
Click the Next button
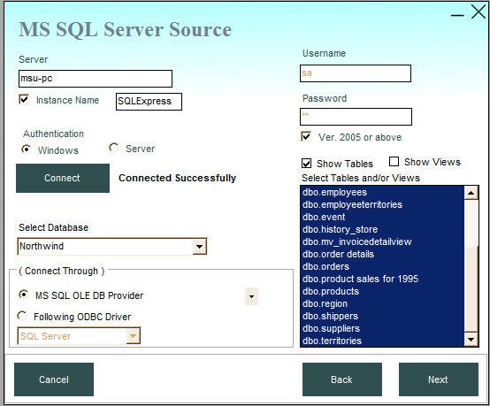(x=439, y=379)
